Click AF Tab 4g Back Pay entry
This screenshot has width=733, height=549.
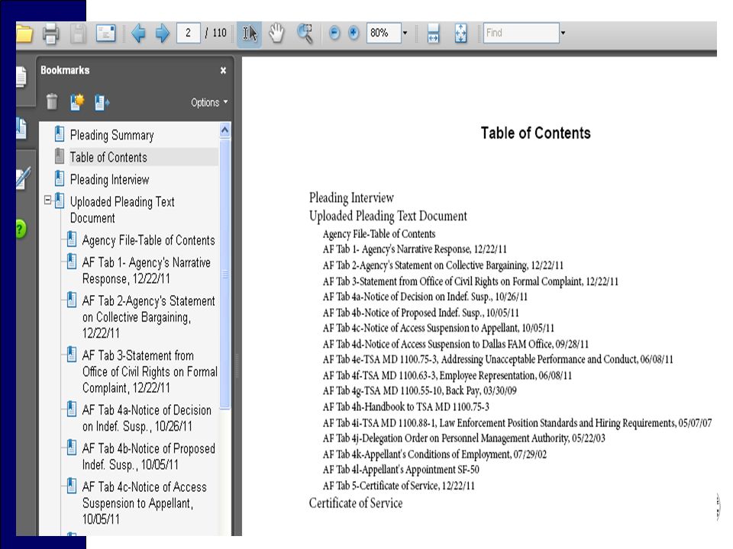420,390
